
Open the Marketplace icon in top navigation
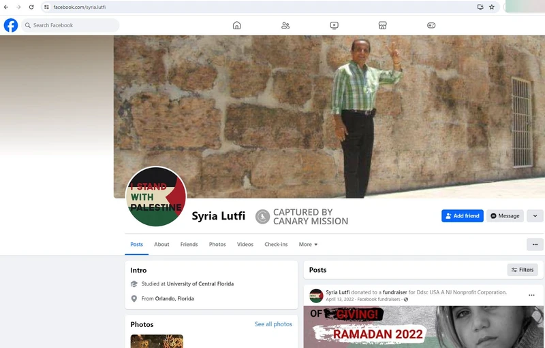382,25
